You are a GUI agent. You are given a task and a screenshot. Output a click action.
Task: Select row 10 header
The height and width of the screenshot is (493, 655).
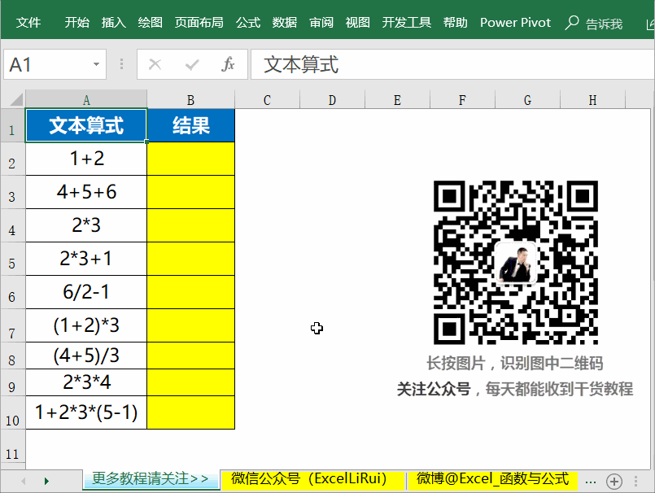point(12,412)
